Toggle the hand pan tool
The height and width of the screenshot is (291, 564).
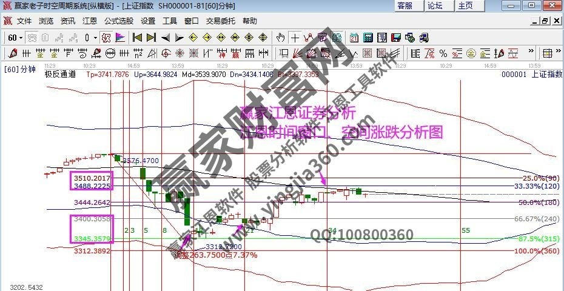point(281,38)
